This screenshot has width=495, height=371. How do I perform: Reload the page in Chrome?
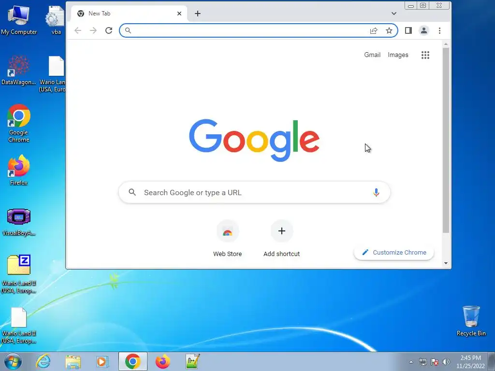[x=109, y=30]
